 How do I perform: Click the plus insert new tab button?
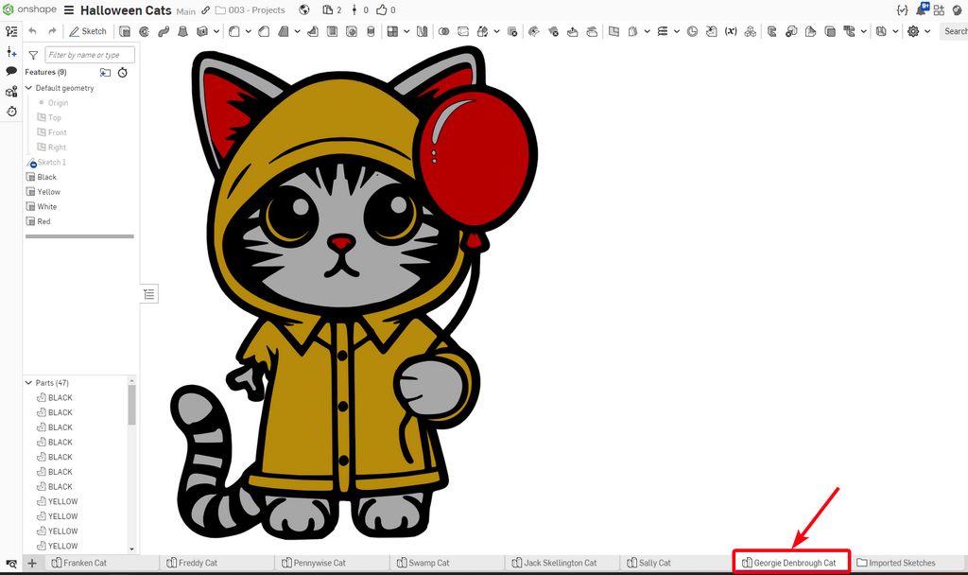[x=32, y=563]
